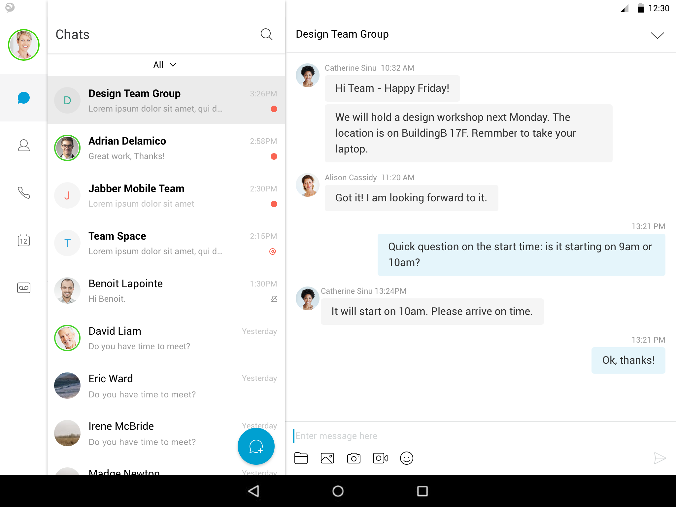Take a photo with camera icon
Image resolution: width=676 pixels, height=507 pixels.
pyautogui.click(x=354, y=458)
